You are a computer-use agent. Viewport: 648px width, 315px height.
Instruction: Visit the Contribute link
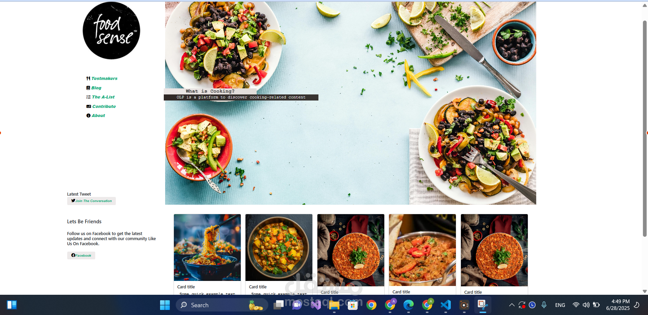[x=104, y=106]
